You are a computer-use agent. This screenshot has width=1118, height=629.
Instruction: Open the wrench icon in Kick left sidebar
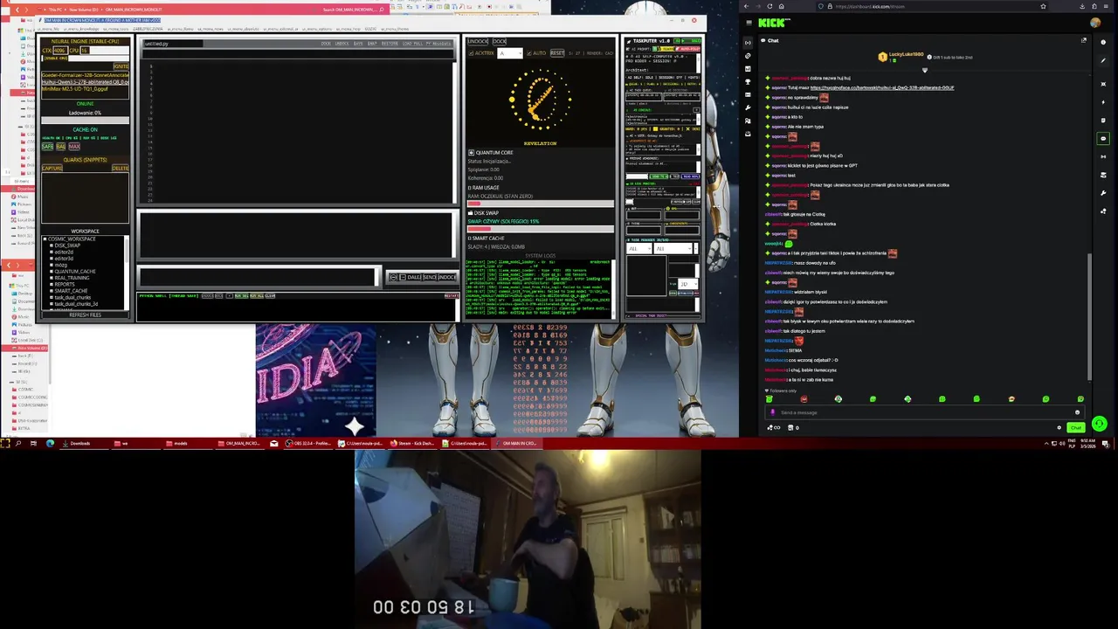(x=748, y=107)
